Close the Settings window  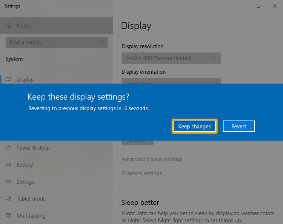click(x=275, y=6)
